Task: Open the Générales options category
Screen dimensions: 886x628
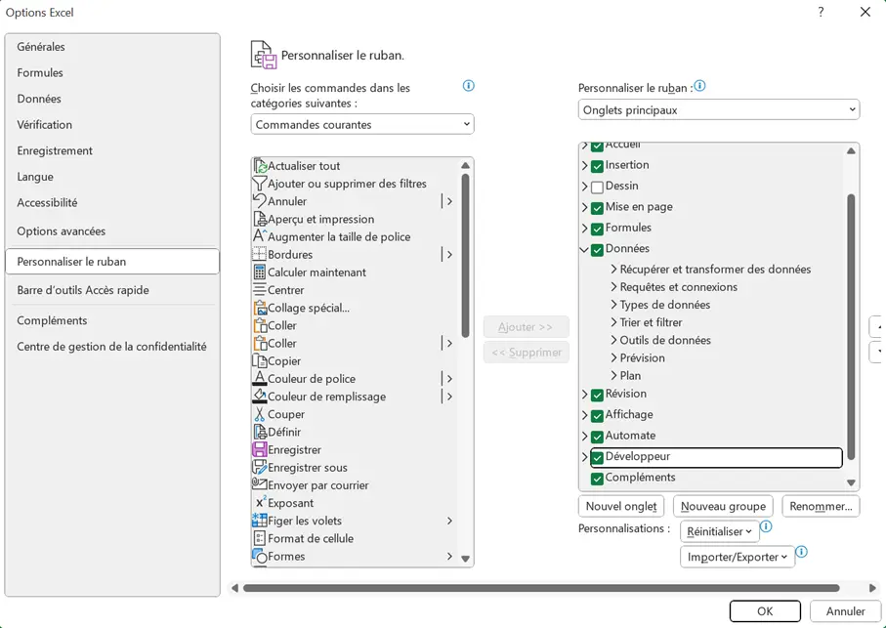Action: pyautogui.click(x=112, y=47)
